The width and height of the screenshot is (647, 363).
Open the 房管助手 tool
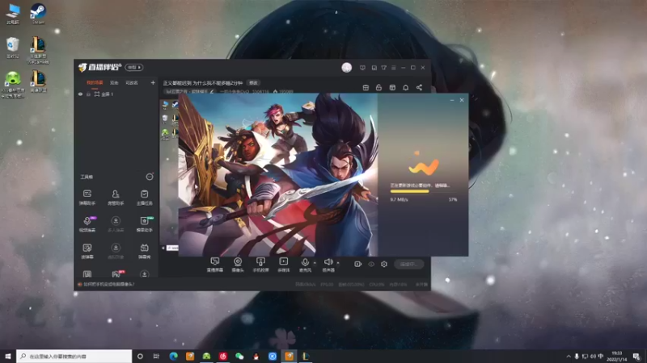[x=116, y=197]
